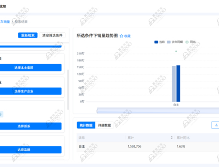Click the 1.63% year-over-year value

[181, 147]
